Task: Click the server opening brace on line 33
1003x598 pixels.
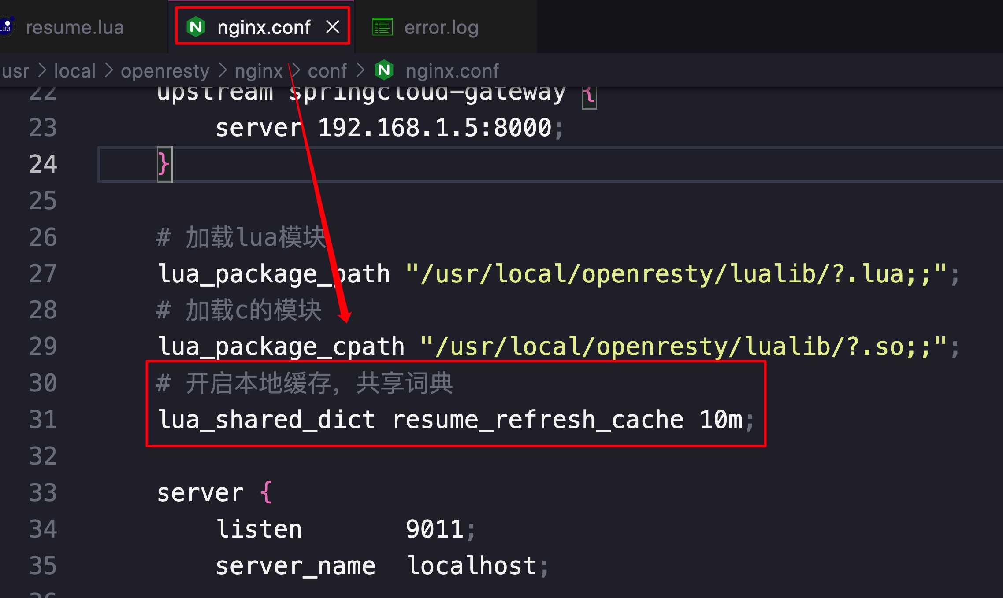Action: click(x=266, y=492)
